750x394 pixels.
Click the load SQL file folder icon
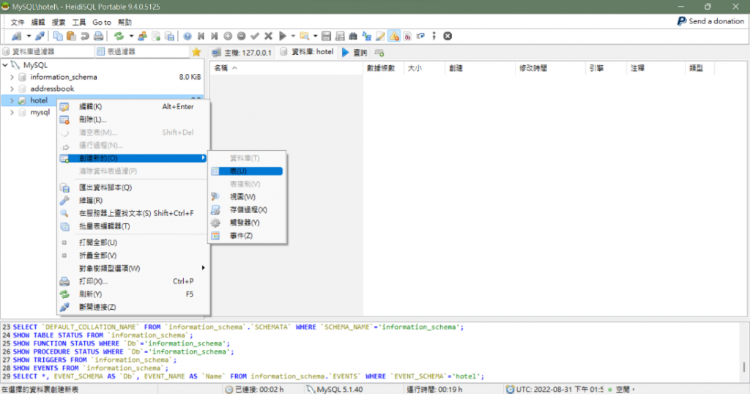pos(304,37)
